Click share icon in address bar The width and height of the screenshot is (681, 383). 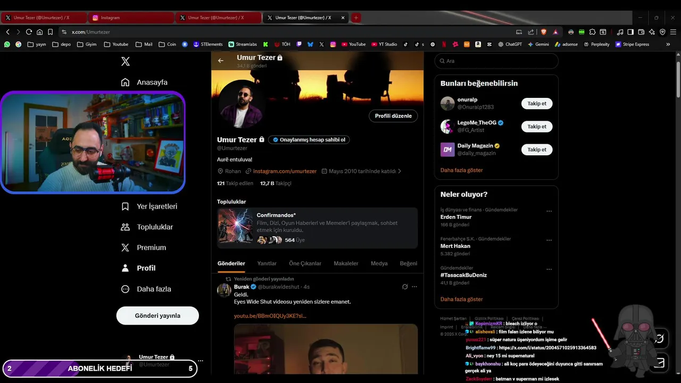click(x=531, y=32)
